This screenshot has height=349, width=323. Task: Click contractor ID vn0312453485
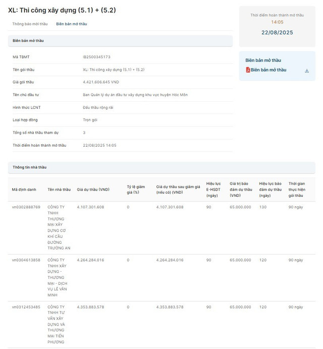point(26,307)
